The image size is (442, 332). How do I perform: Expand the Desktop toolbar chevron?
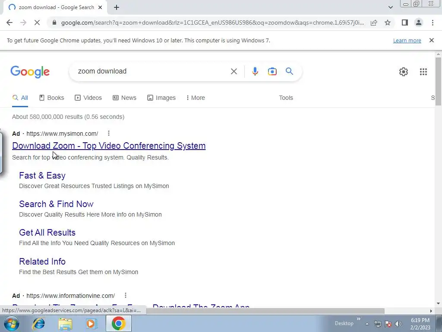(359, 319)
